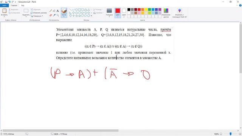The height and width of the screenshot is (136, 242).
Task: Click the Paste clipboard icon
Action: point(4,11)
